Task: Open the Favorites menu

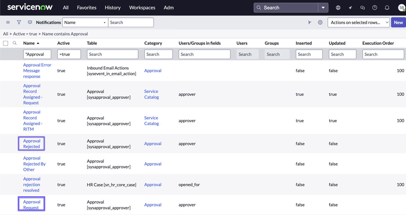Action: click(87, 8)
